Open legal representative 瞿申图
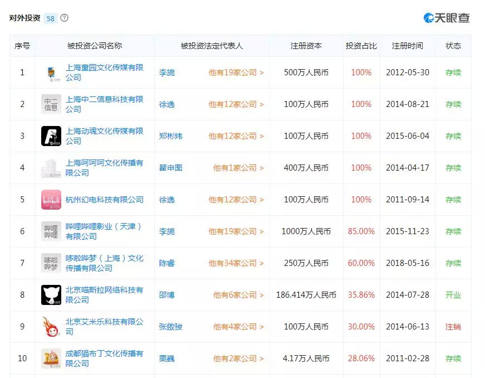This screenshot has width=485, height=378. (170, 168)
